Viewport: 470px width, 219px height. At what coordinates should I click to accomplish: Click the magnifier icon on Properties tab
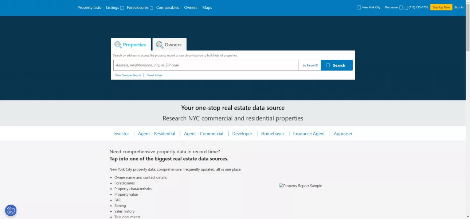click(118, 45)
